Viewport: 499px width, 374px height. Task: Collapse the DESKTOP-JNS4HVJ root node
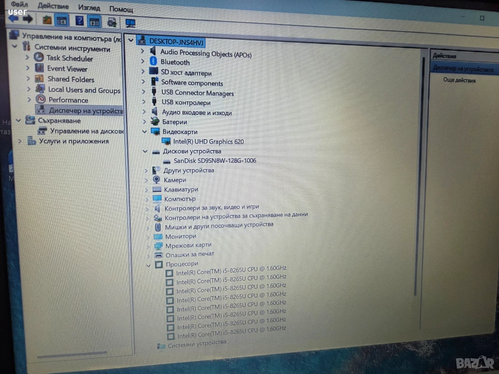(131, 40)
